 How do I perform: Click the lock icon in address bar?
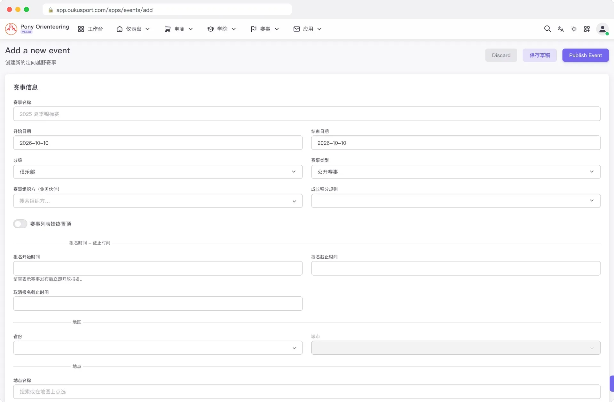(51, 10)
